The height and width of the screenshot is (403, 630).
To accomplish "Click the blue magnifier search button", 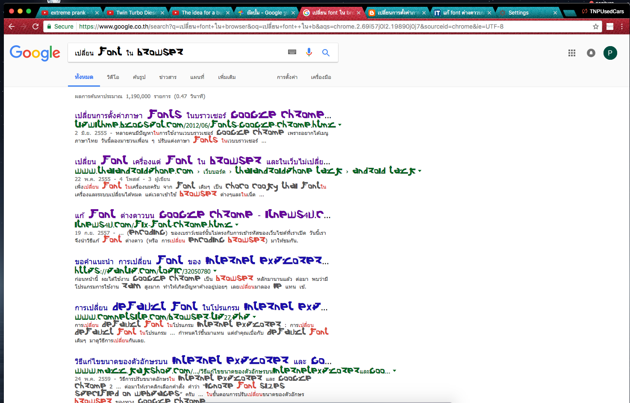I will (x=326, y=53).
